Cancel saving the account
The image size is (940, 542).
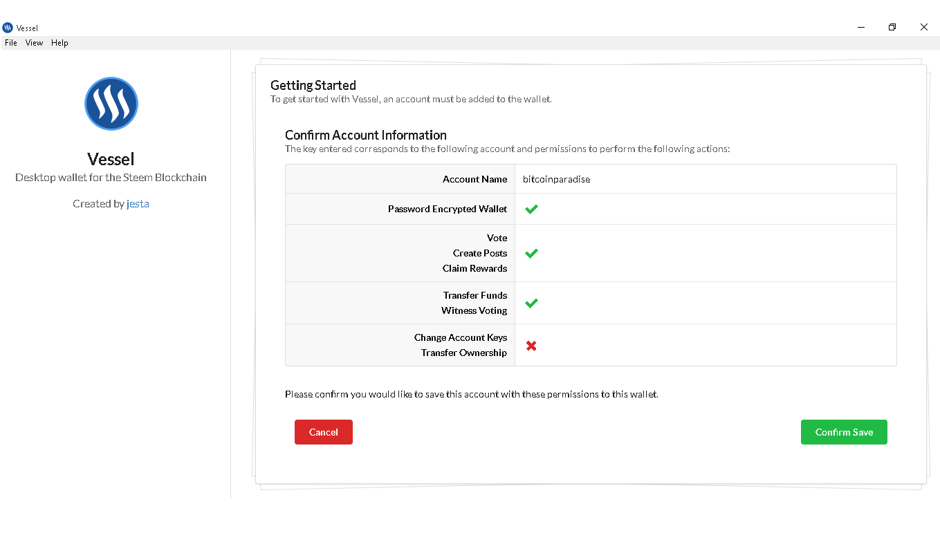[x=324, y=432]
